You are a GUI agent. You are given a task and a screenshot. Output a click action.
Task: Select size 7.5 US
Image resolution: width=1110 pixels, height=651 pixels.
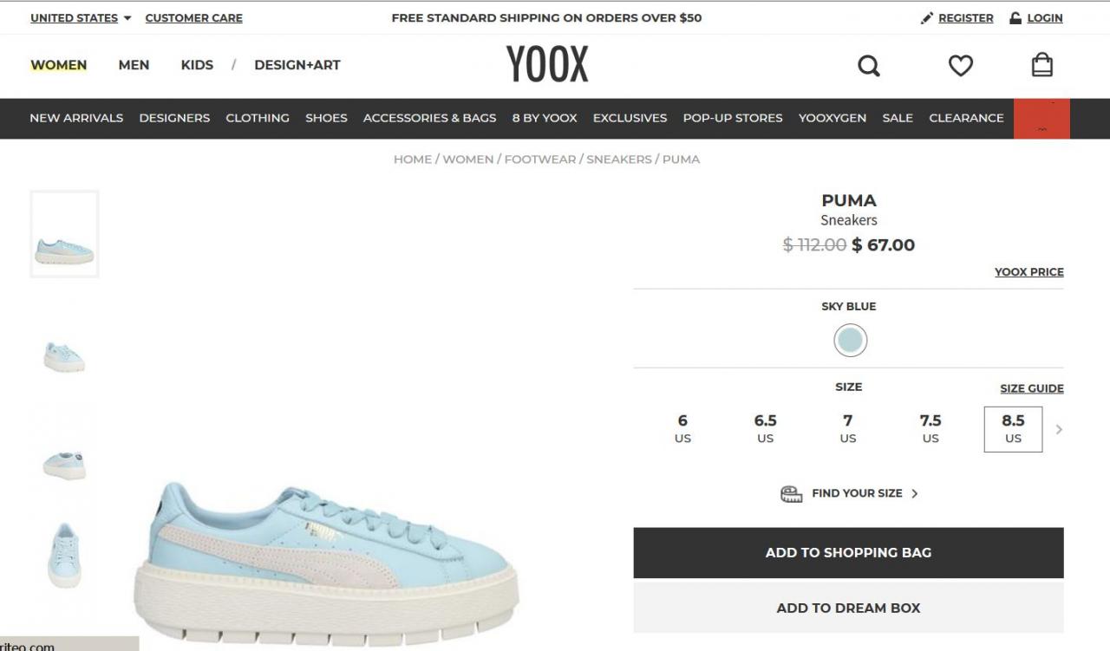tap(930, 429)
